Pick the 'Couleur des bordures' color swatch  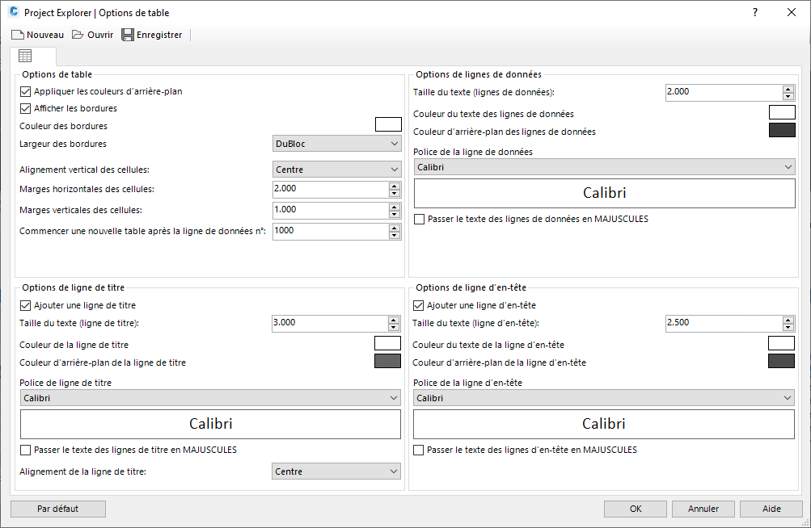[388, 124]
